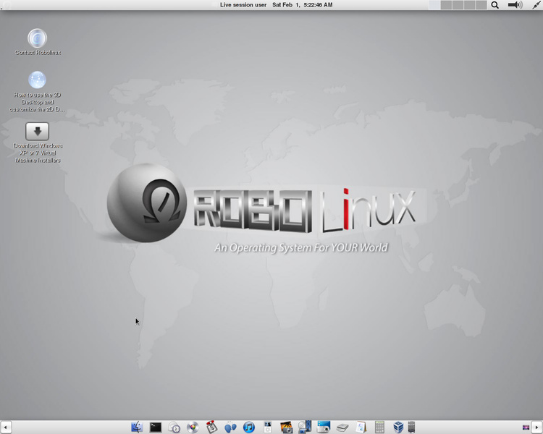Open the mail with clock icon in dock

click(174, 427)
